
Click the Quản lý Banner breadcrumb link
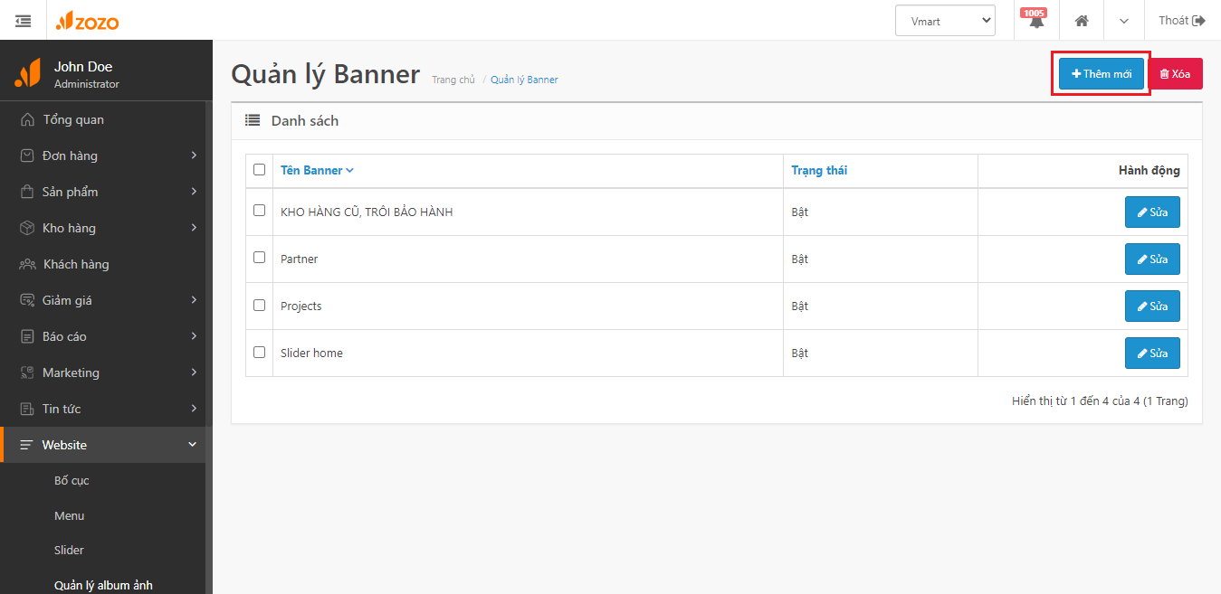524,80
